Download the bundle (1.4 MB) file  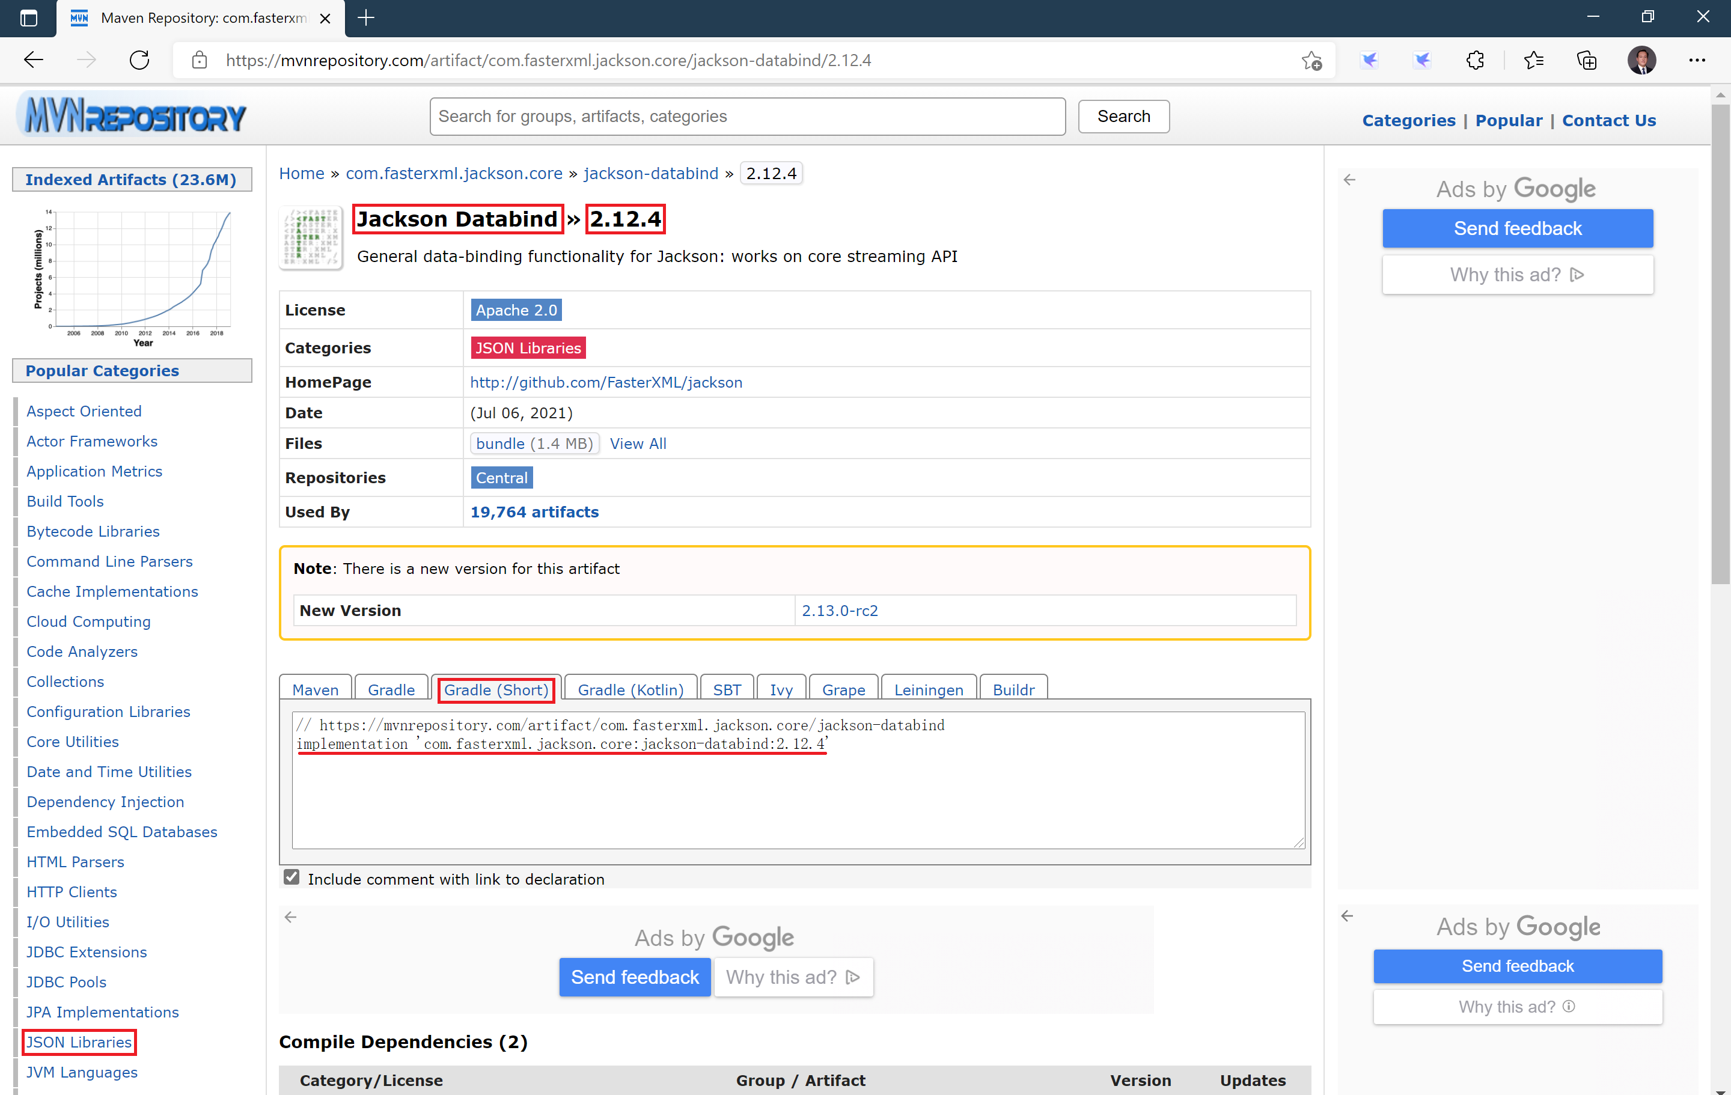(x=534, y=443)
